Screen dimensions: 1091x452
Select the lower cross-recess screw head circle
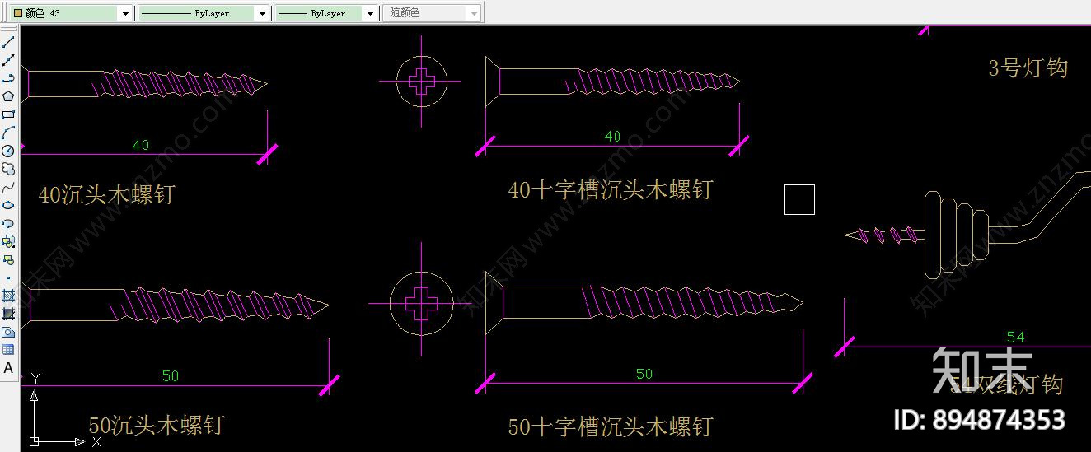[x=421, y=303]
